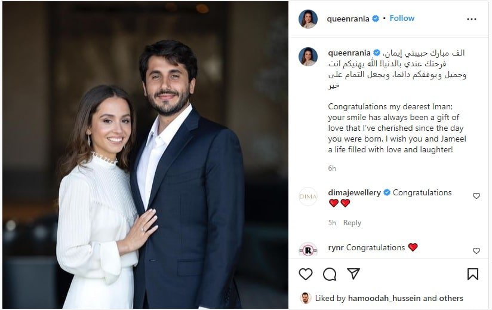Share post via paper plane icon
Viewport: 492px width, 310px height.
click(x=353, y=274)
